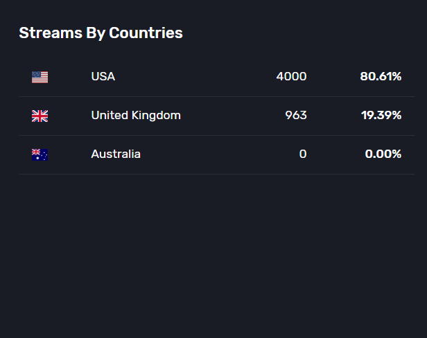Viewport: 427px width, 338px height.
Task: Click the divider line below Australia row
Action: 216,174
